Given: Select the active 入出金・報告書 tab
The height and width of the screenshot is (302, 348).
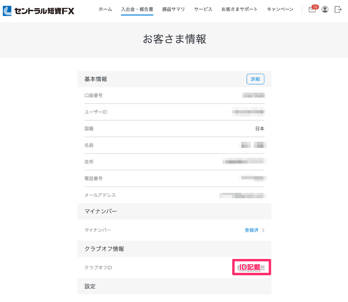Looking at the screenshot, I should pyautogui.click(x=137, y=9).
